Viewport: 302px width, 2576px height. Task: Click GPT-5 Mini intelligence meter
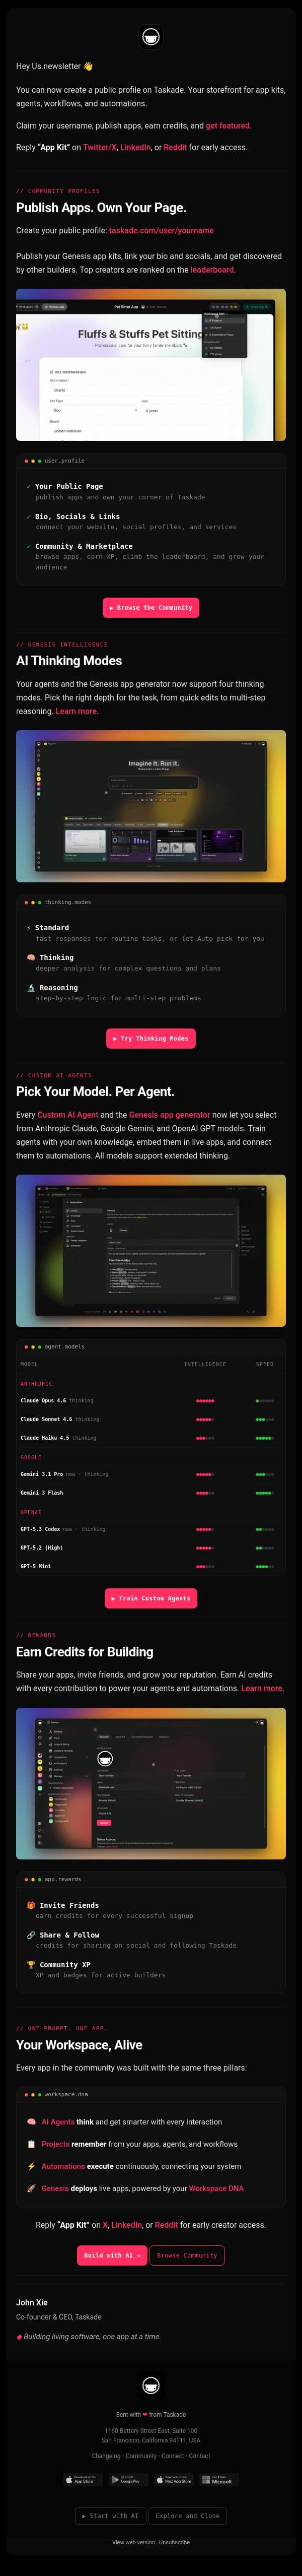(x=205, y=1566)
